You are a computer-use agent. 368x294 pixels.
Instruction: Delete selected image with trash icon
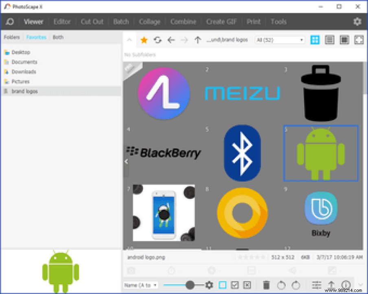point(266,285)
